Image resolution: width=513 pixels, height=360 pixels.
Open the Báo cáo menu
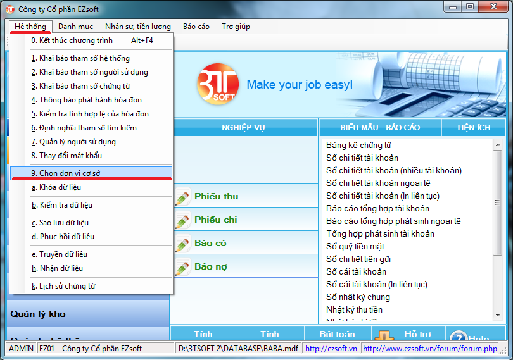click(196, 27)
